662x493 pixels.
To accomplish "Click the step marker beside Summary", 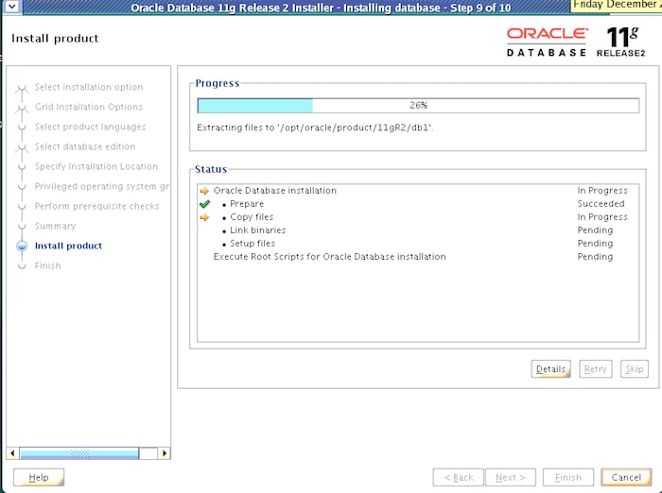I will pyautogui.click(x=22, y=227).
